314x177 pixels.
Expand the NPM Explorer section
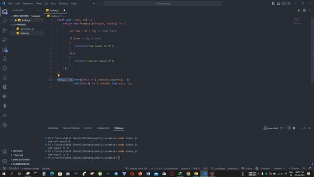point(26,159)
